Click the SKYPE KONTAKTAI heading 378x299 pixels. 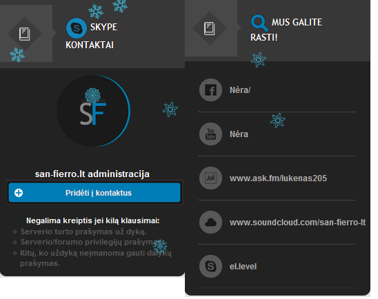[x=92, y=36]
